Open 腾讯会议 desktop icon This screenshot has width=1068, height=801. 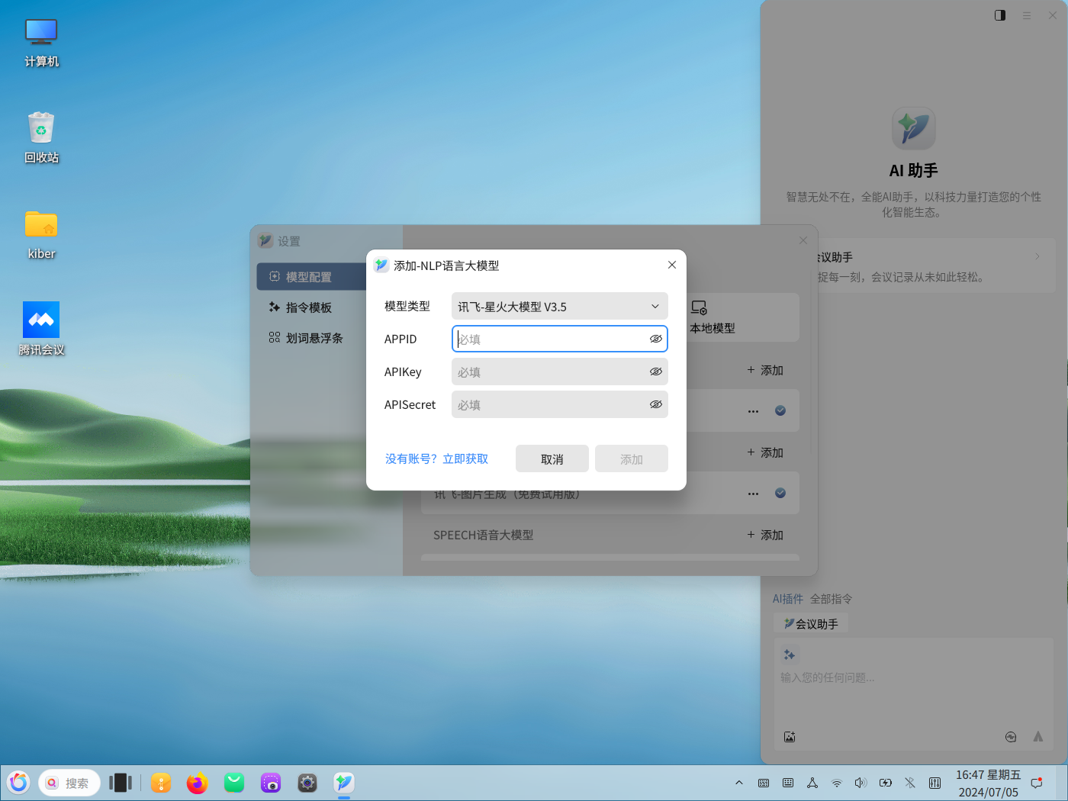tap(41, 329)
